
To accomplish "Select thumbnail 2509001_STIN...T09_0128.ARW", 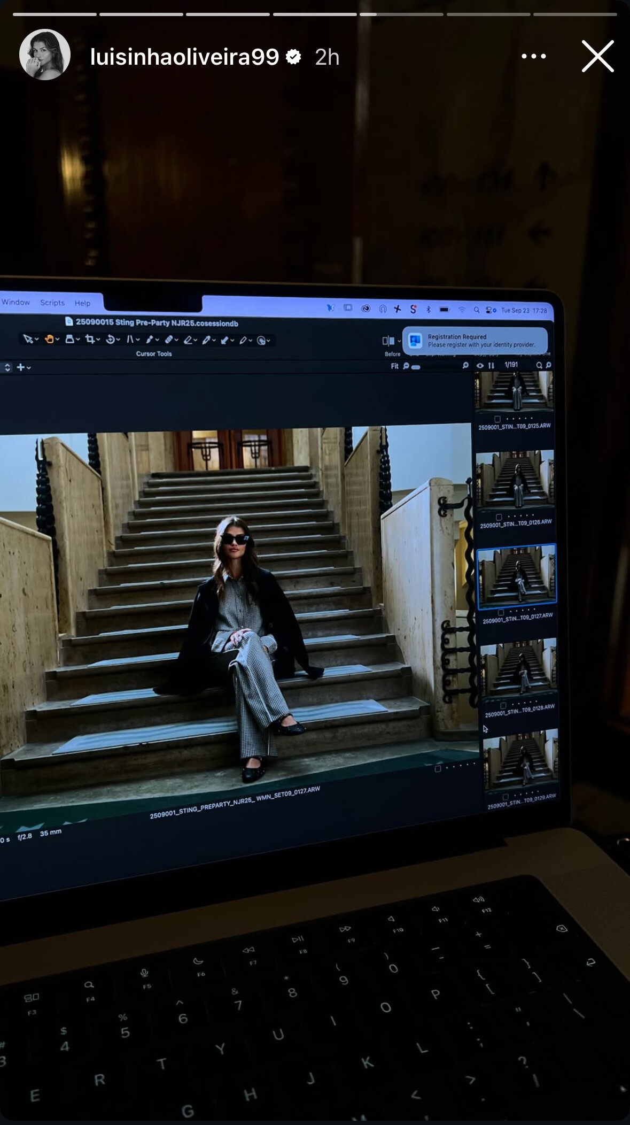I will [519, 668].
